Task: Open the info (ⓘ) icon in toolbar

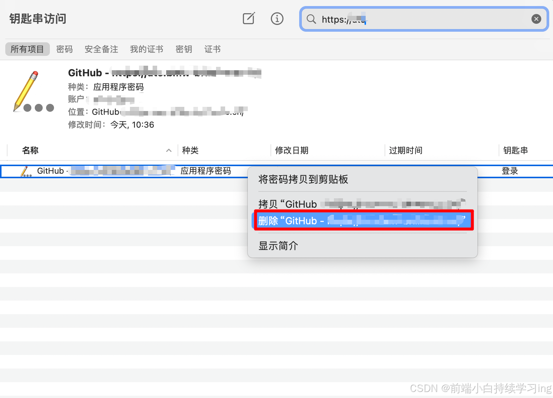Action: coord(277,19)
